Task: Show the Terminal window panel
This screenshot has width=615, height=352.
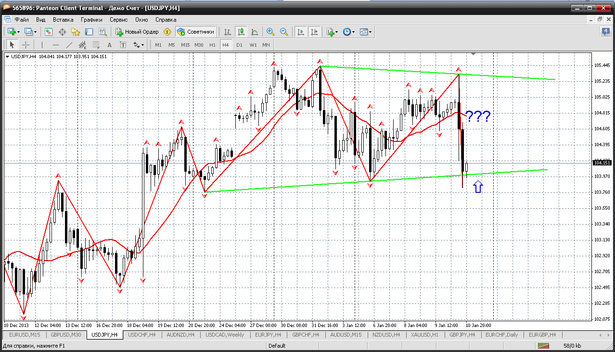Action: click(x=89, y=32)
